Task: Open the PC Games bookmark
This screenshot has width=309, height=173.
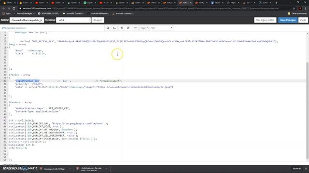Action: pos(73,13)
